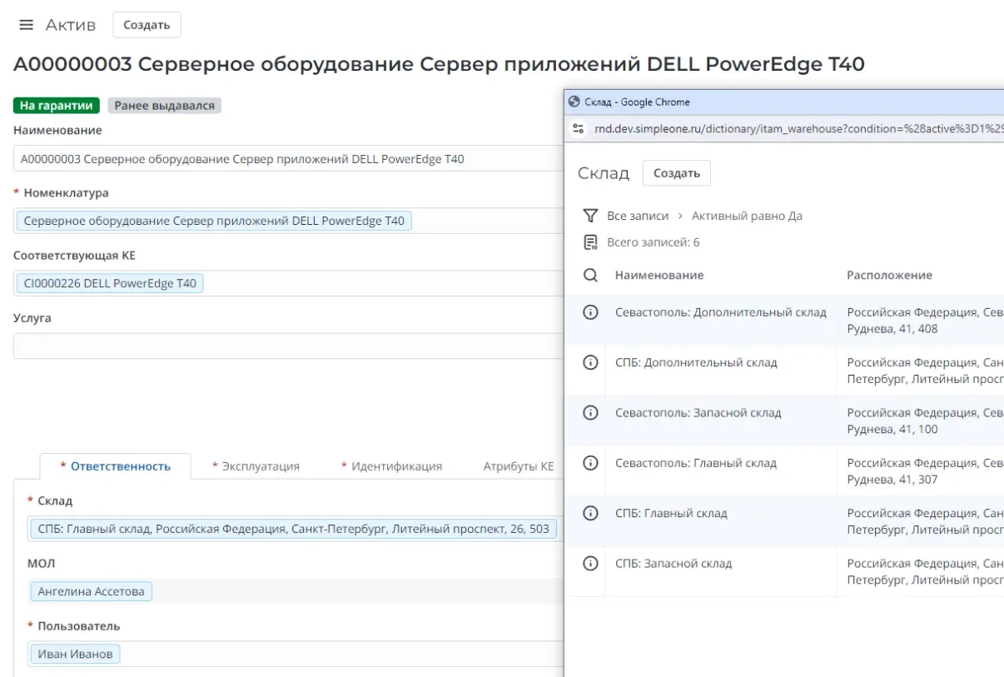Open the Идентификация tab
The height and width of the screenshot is (677, 1004).
pos(391,466)
